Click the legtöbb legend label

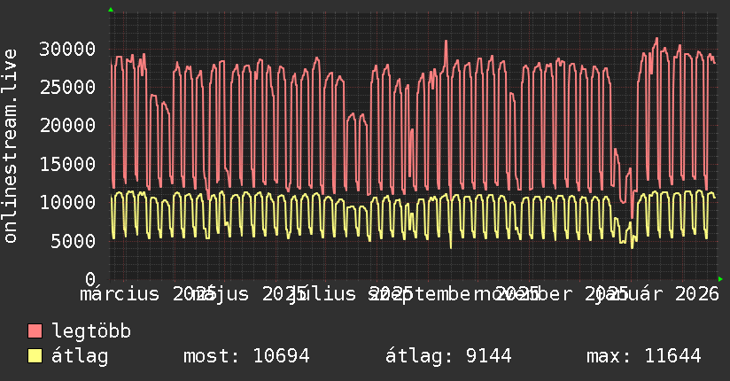pyautogui.click(x=91, y=332)
